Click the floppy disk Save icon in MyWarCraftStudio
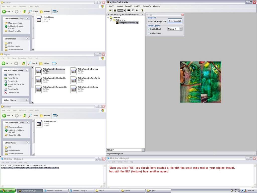The height and width of the screenshot is (193, 257). pyautogui.click(x=115, y=11)
